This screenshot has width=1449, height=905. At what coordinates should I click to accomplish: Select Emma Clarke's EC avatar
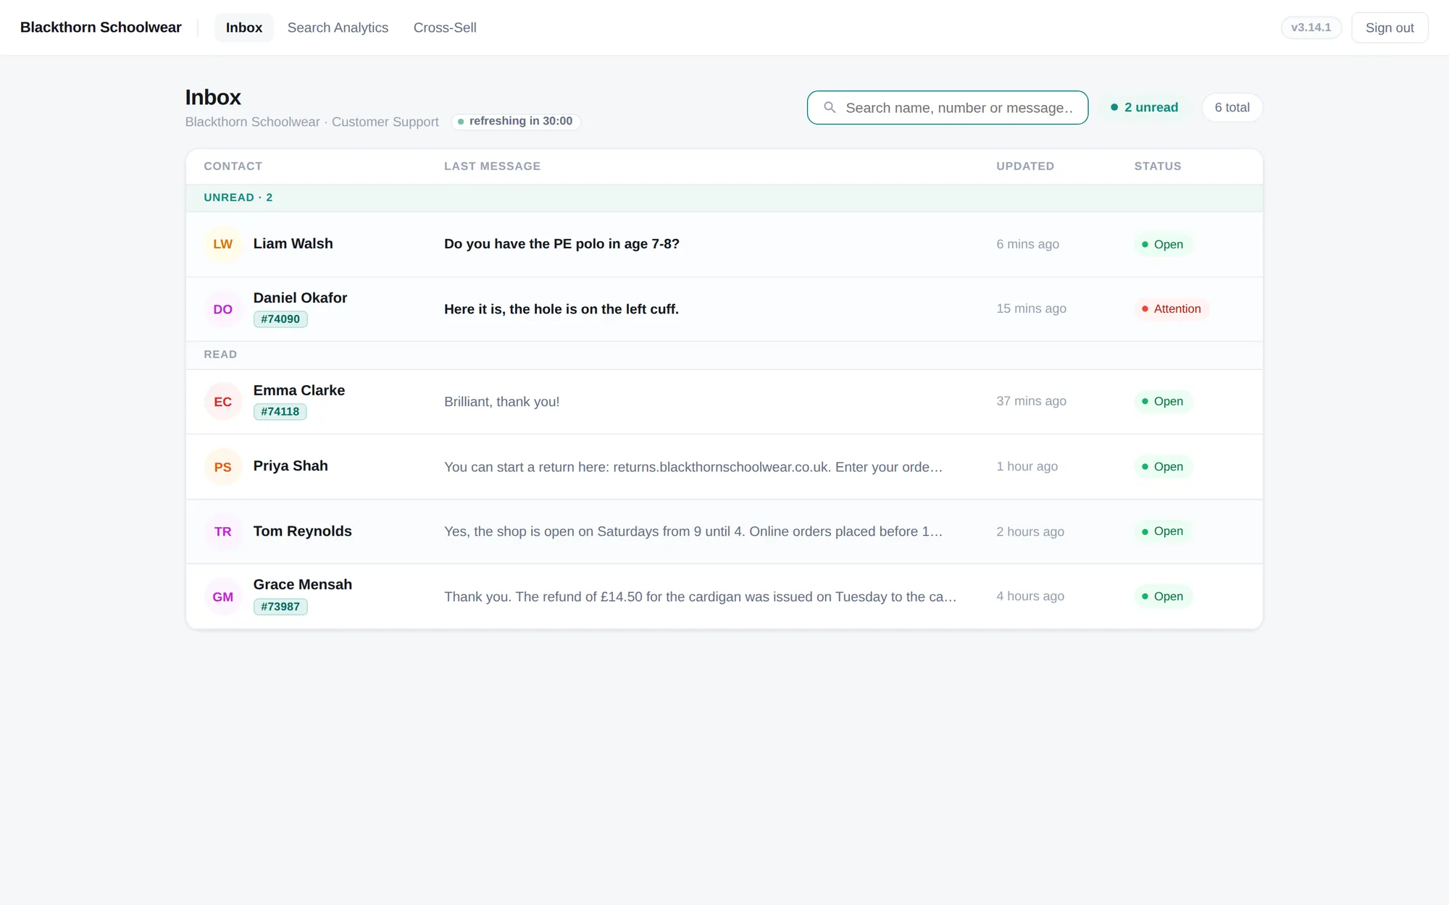click(x=223, y=402)
